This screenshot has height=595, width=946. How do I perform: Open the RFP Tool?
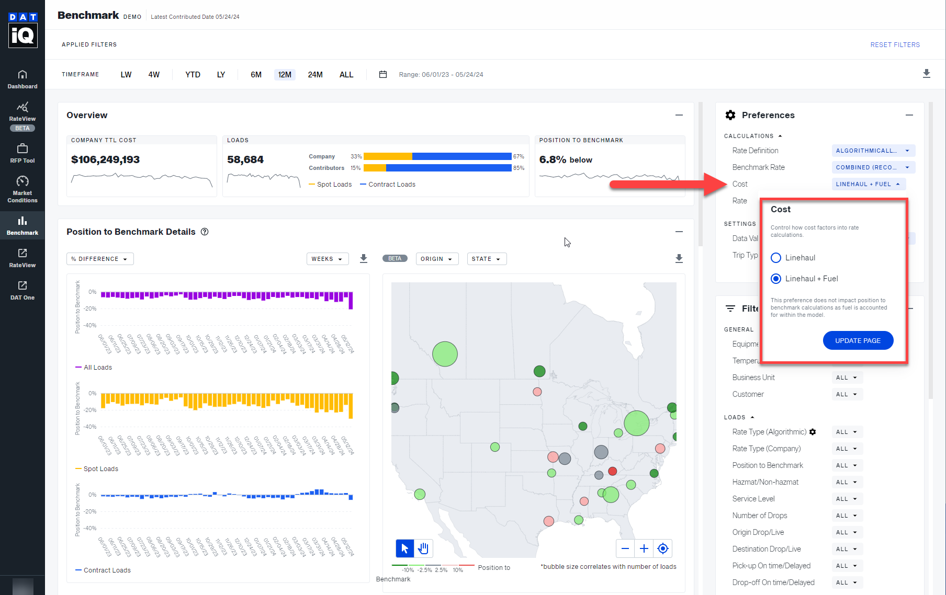(22, 154)
